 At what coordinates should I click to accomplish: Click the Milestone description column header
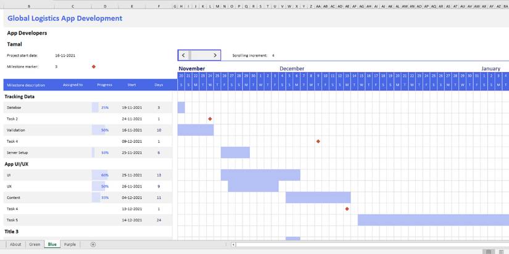26,85
